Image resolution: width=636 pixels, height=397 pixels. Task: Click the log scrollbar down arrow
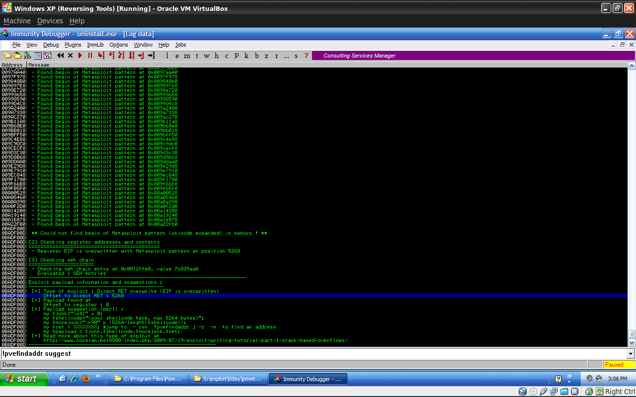pyautogui.click(x=632, y=342)
